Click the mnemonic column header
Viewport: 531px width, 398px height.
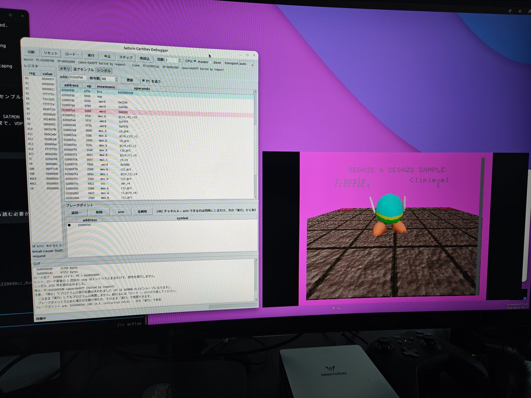click(x=106, y=87)
